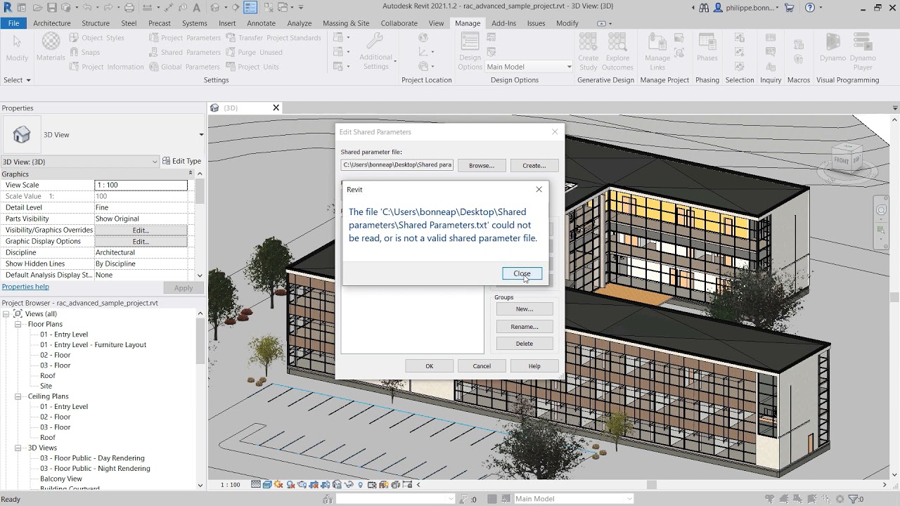Screen dimensions: 900x506
Task: Collapse the Views (all) tree node
Action: click(6, 314)
